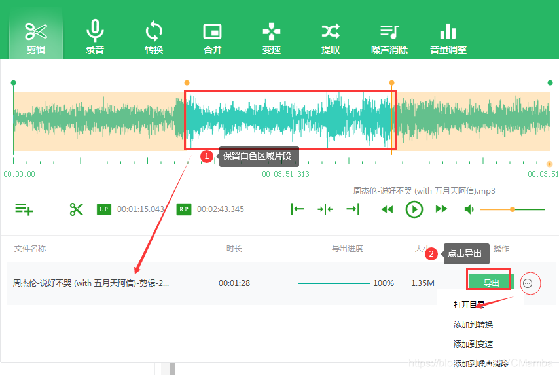Click the 导出进度 column header
This screenshot has width=559, height=375.
348,249
